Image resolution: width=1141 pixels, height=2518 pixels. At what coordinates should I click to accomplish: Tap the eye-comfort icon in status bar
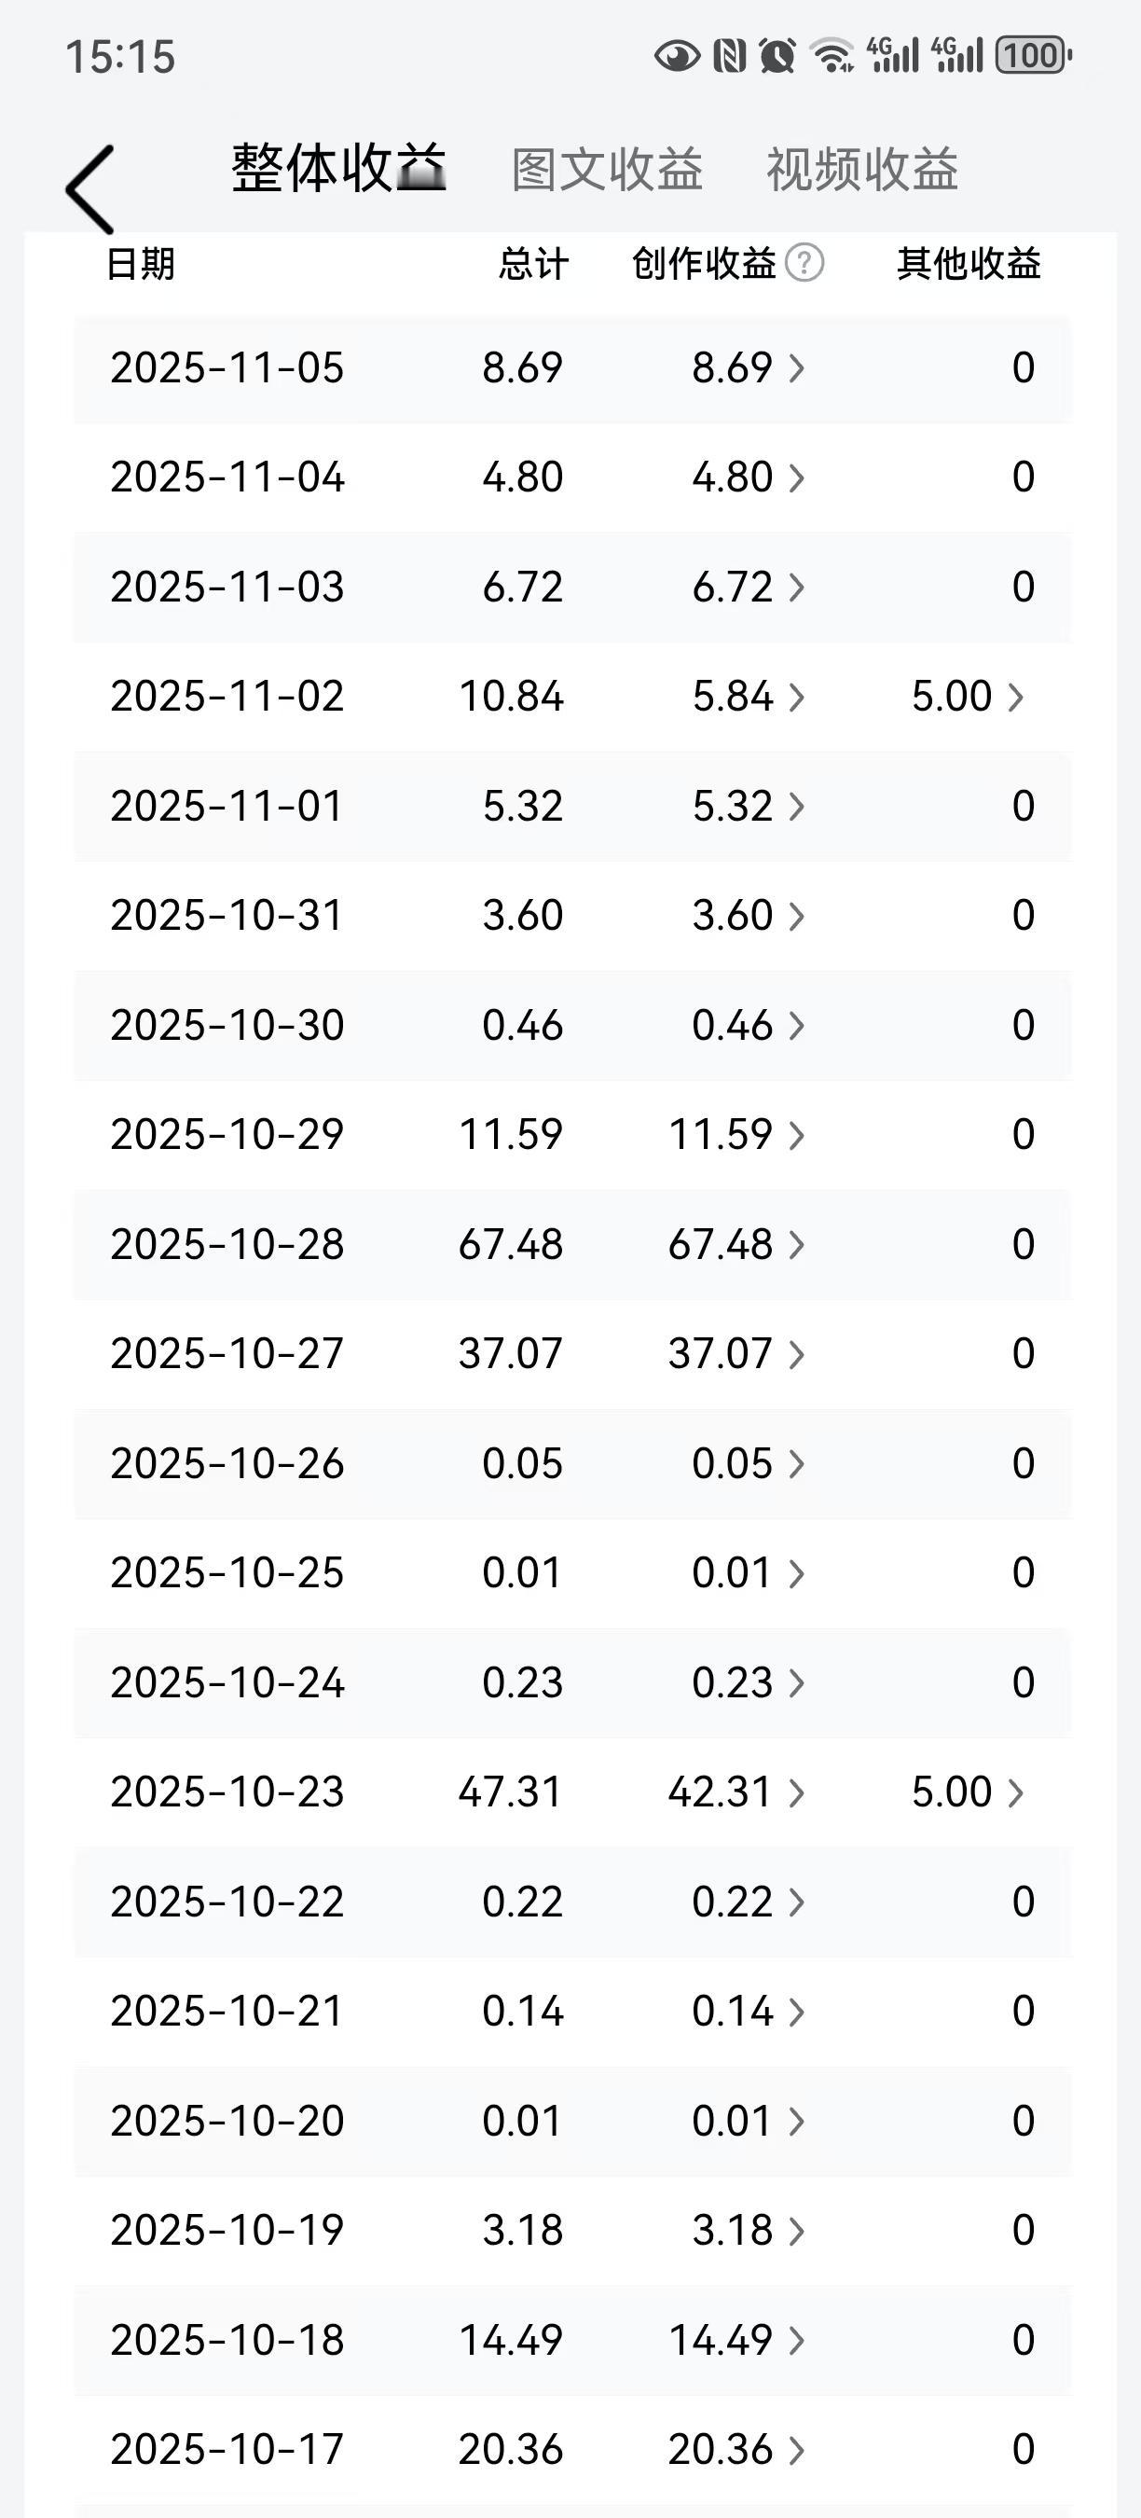[x=677, y=56]
